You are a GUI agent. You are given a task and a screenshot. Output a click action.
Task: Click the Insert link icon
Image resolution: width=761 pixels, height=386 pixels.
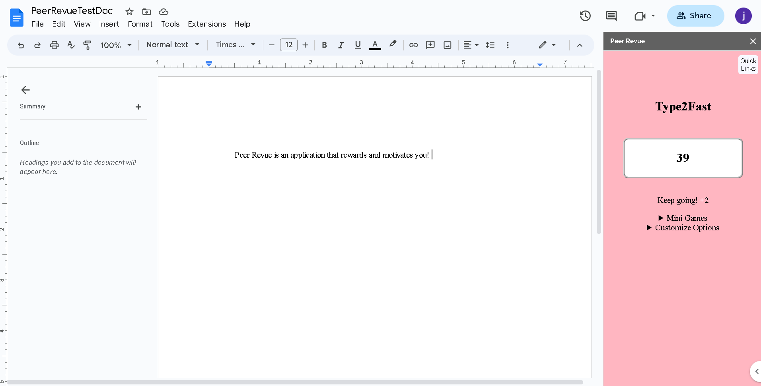coord(413,45)
